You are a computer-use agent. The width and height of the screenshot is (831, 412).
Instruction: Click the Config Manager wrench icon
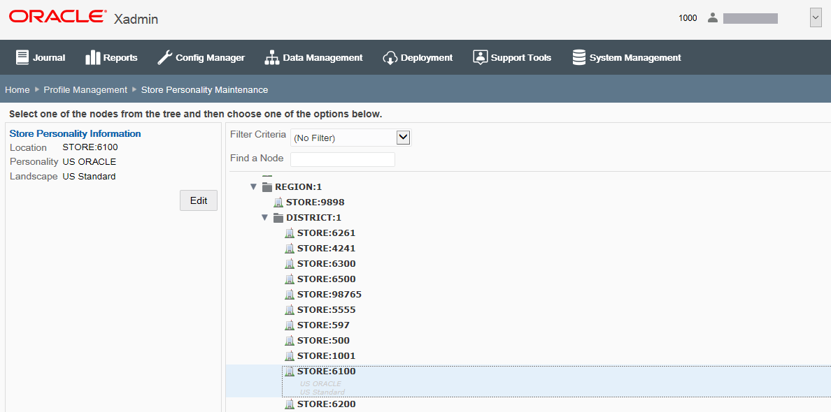(x=165, y=57)
